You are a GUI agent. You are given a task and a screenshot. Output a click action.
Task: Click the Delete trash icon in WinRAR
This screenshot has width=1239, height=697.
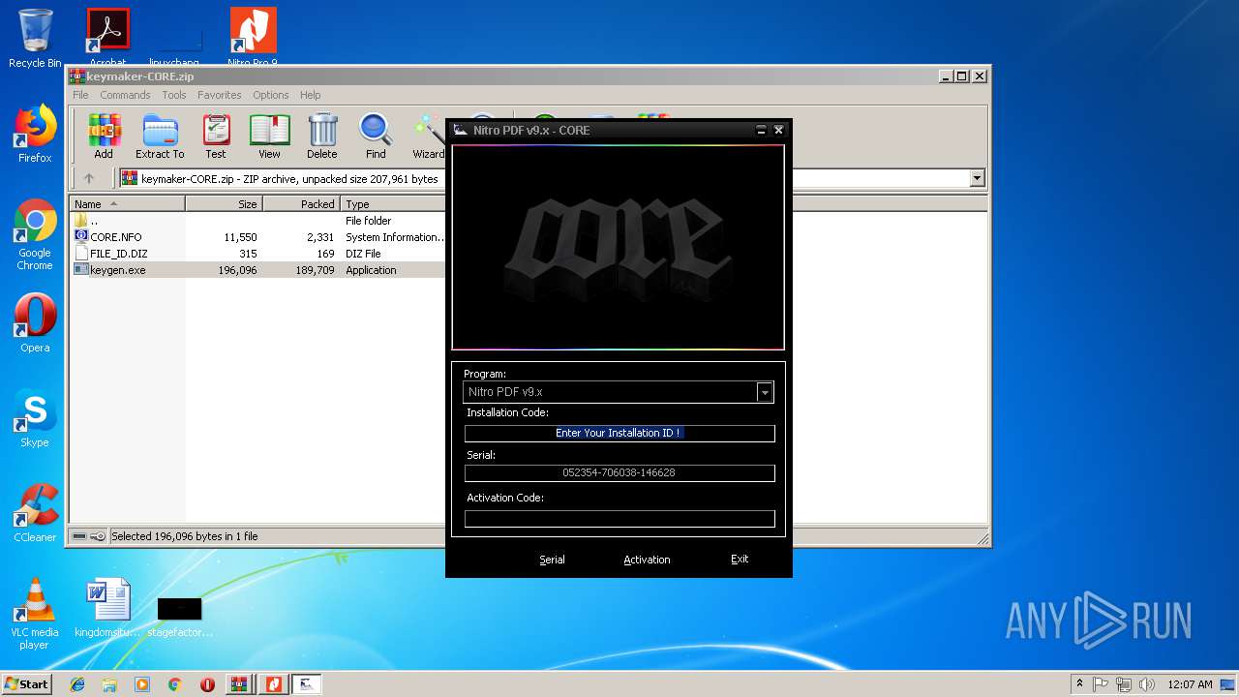coord(322,136)
